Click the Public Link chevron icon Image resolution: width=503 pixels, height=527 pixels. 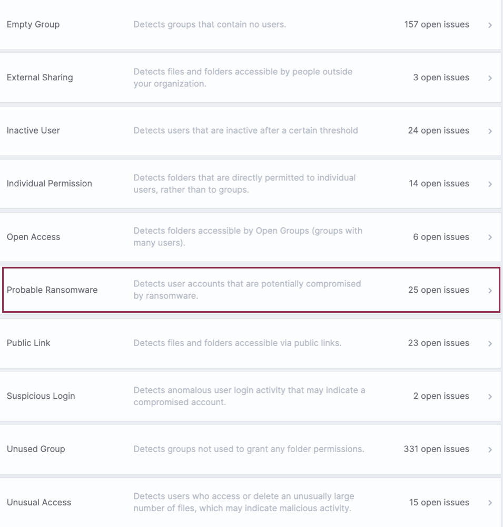[490, 343]
